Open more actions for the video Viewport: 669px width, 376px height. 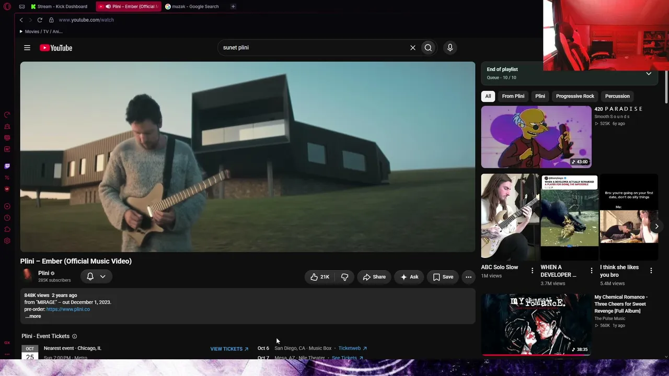point(468,277)
